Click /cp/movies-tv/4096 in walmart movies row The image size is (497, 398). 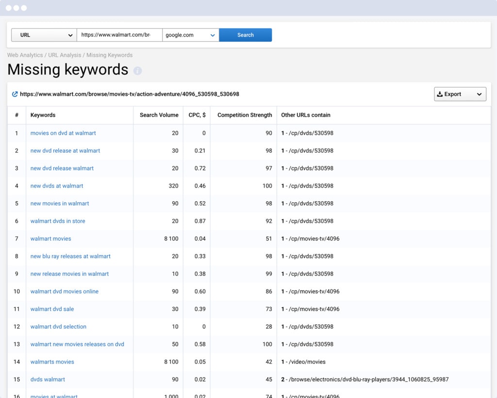click(x=314, y=239)
